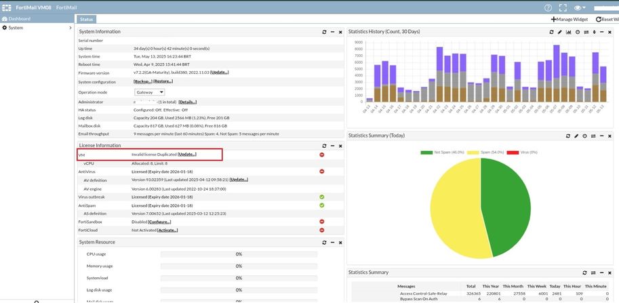The width and height of the screenshot is (619, 303).
Task: Open the eye view dropdown in header
Action: click(580, 7)
